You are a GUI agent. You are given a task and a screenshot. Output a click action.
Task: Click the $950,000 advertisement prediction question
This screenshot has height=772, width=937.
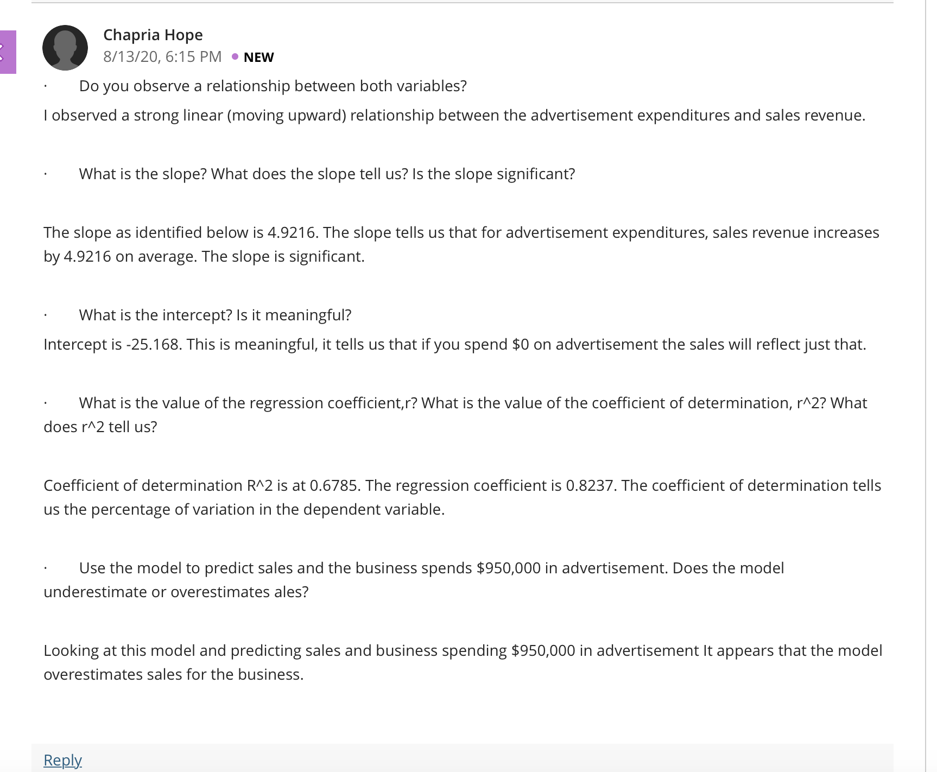point(414,580)
